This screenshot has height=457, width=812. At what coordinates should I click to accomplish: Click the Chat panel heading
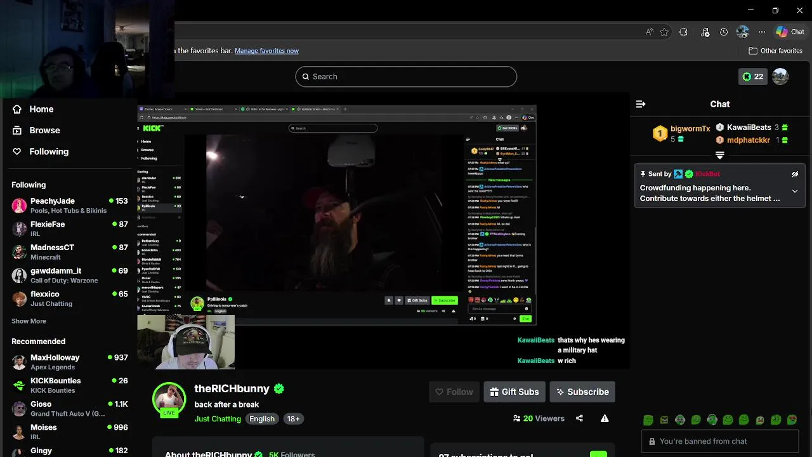[720, 104]
